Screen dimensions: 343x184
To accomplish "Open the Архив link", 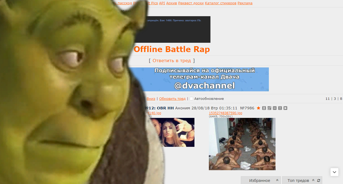I will point(171,3).
